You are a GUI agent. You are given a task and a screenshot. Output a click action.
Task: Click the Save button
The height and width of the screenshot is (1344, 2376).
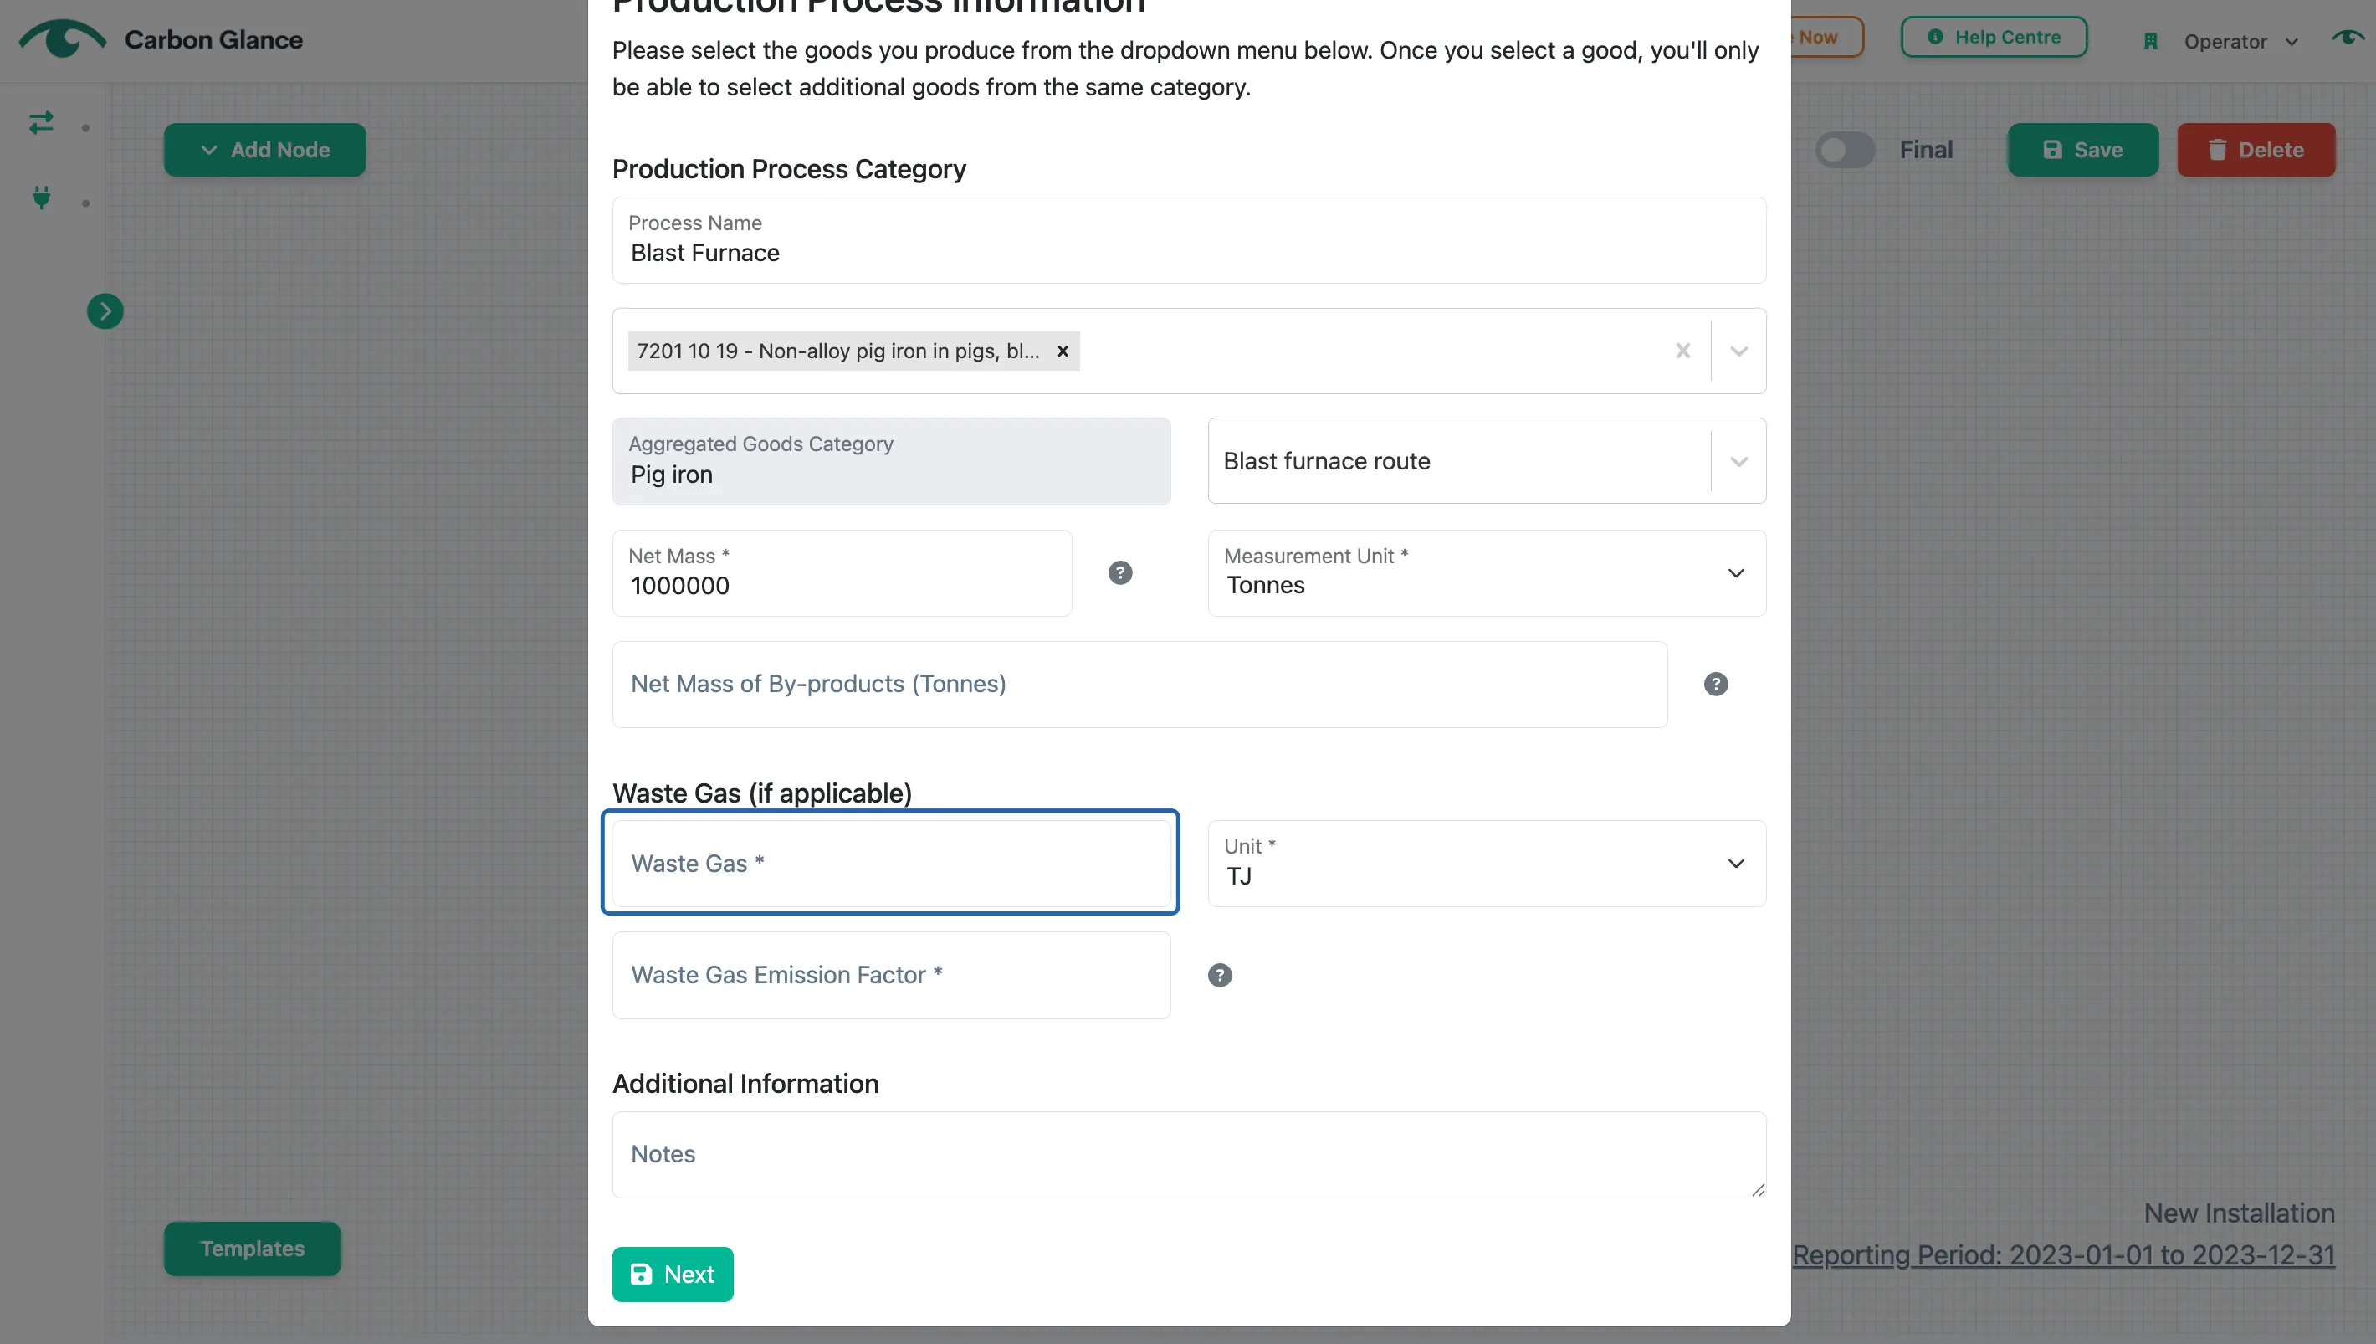click(x=2082, y=150)
